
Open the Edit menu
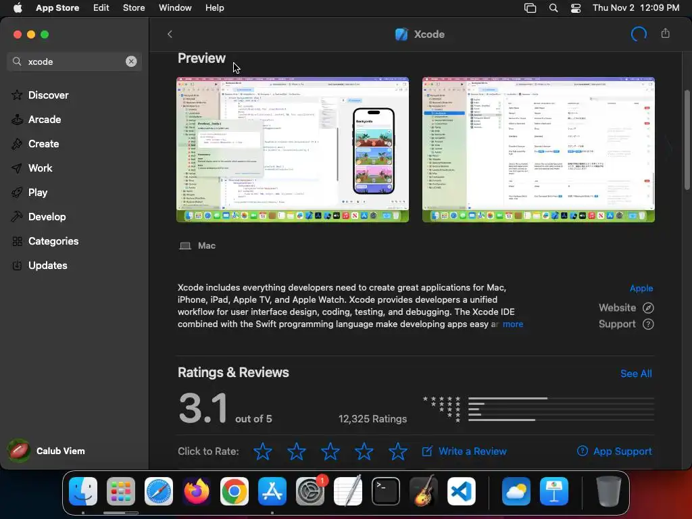(x=101, y=7)
